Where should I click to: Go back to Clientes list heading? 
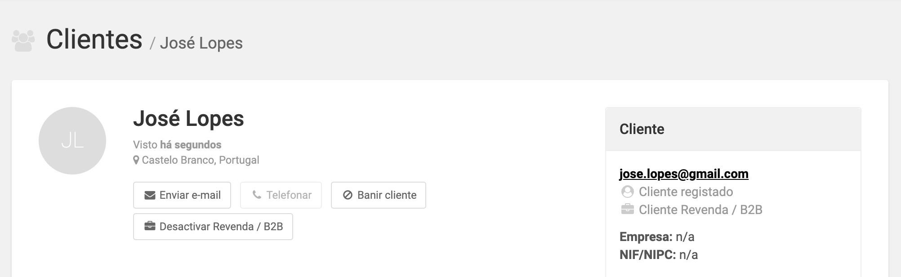[x=94, y=40]
